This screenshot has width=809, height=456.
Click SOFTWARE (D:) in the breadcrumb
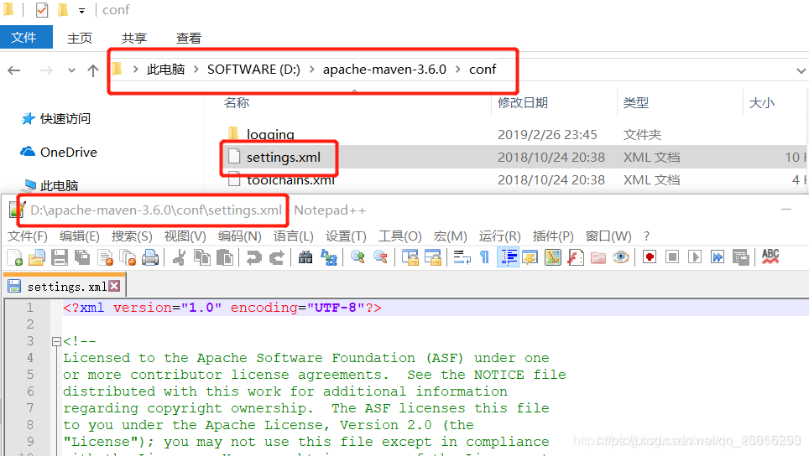tap(253, 70)
